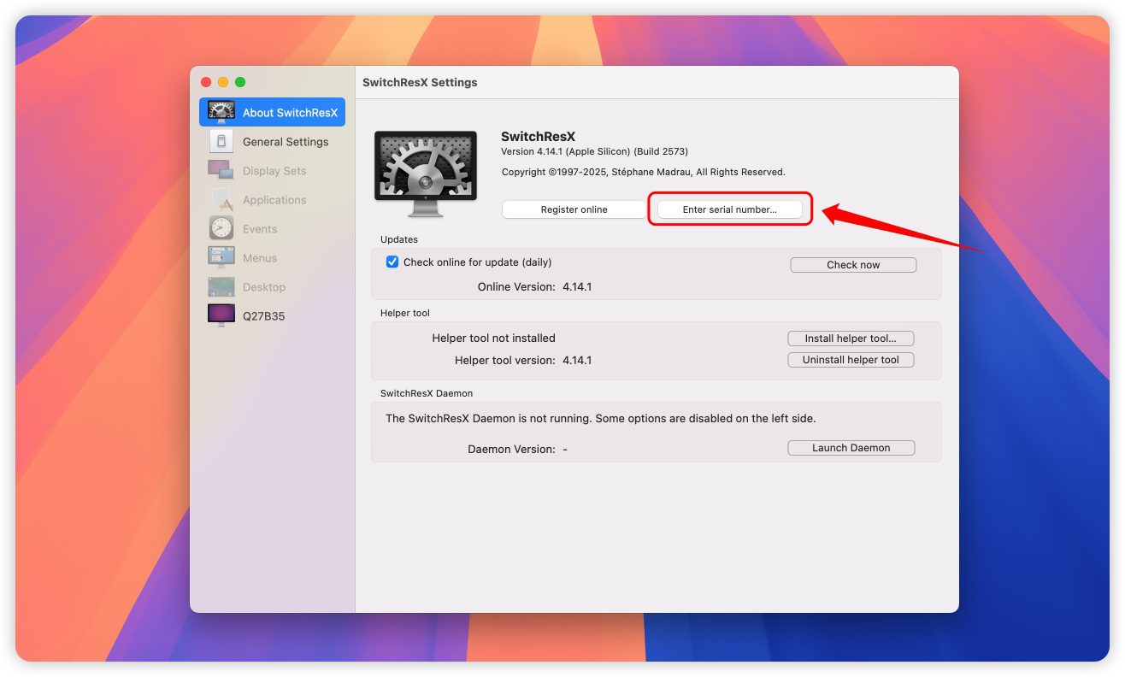Click the Display Sets monitors icon
Image resolution: width=1125 pixels, height=677 pixels.
click(x=221, y=170)
